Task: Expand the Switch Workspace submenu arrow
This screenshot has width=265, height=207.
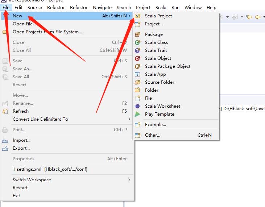Action: (x=129, y=180)
